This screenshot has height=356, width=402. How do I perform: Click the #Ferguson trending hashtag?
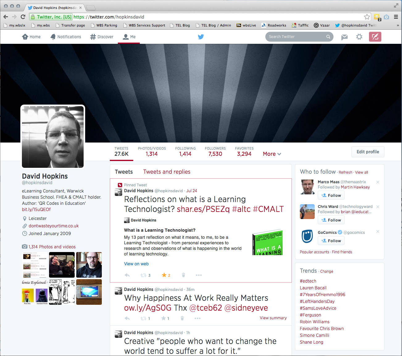click(310, 315)
